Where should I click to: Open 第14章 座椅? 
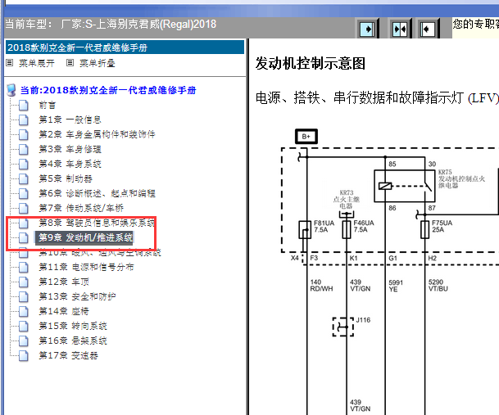(64, 311)
